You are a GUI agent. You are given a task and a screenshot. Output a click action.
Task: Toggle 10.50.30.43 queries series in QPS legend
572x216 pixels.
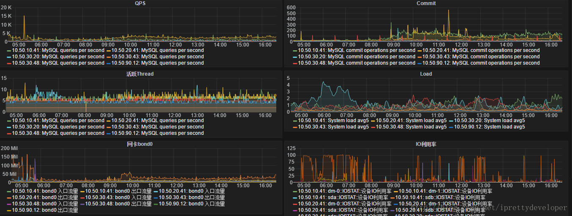pos(155,56)
